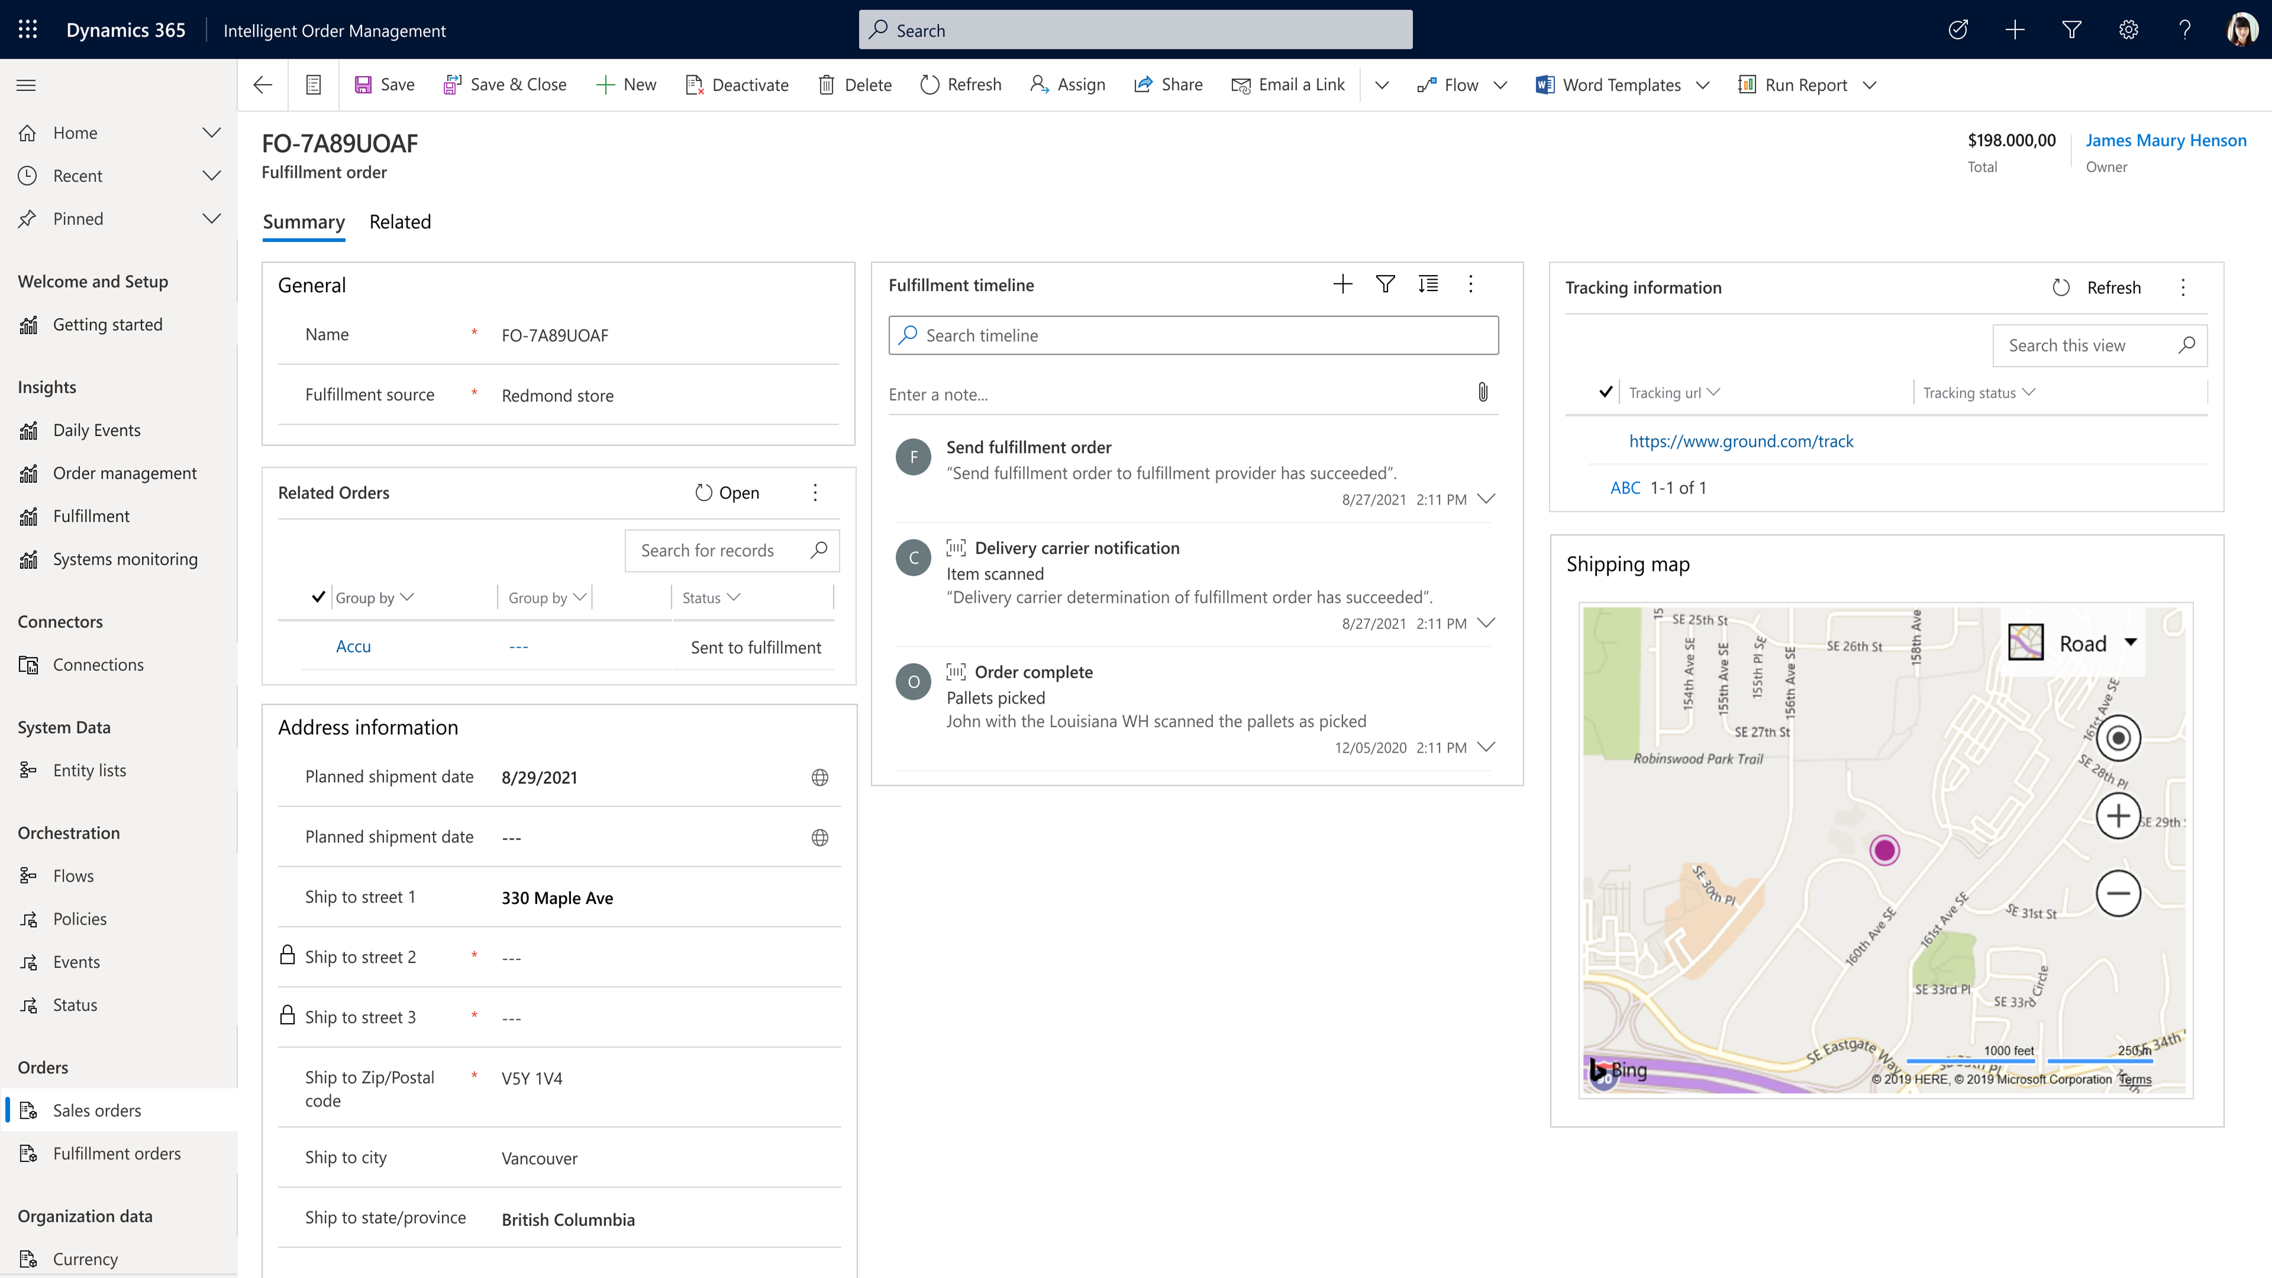Open Fulfillment orders from the sidebar
The height and width of the screenshot is (1278, 2272).
tap(117, 1153)
